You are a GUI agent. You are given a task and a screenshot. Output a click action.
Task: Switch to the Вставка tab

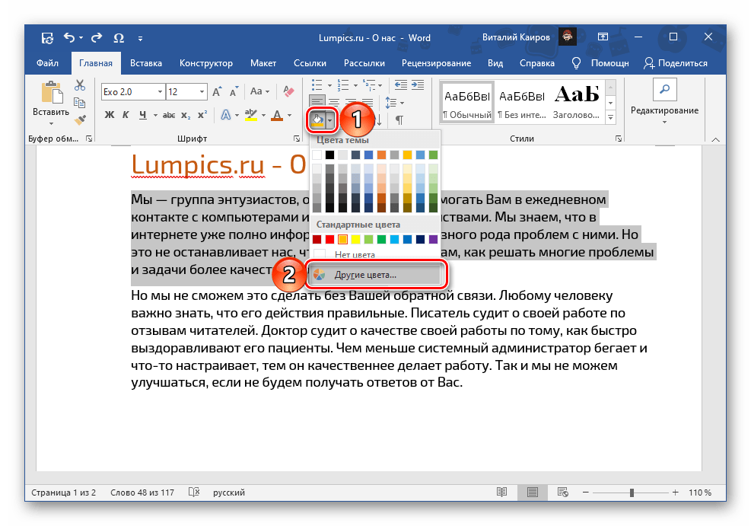pos(146,63)
